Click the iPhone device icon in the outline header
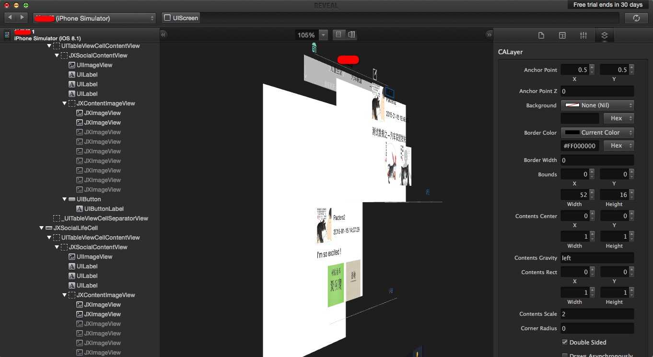653x357 pixels. coord(7,35)
